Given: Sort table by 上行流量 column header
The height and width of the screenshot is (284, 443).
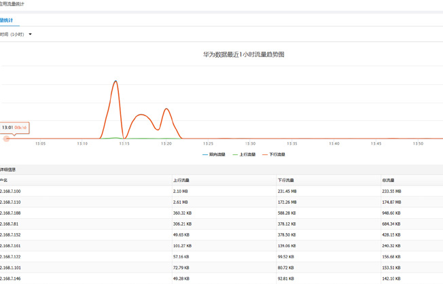Looking at the screenshot, I should click(181, 181).
